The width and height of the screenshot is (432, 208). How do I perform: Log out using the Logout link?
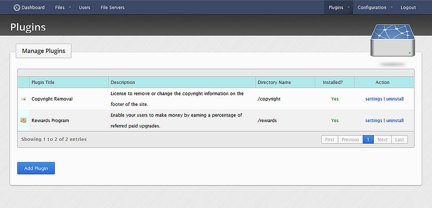tap(408, 8)
